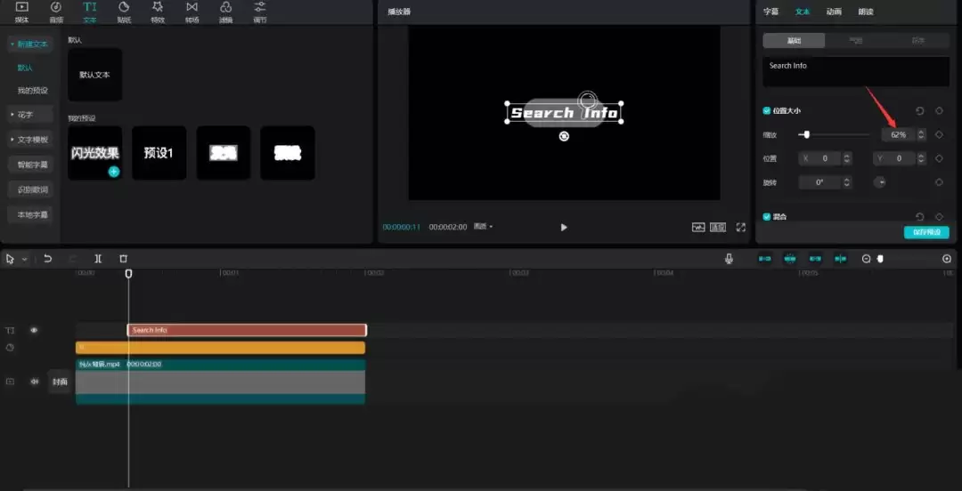Select the 基础 basic sub-tab
Image resolution: width=962 pixels, height=491 pixels.
(x=794, y=40)
